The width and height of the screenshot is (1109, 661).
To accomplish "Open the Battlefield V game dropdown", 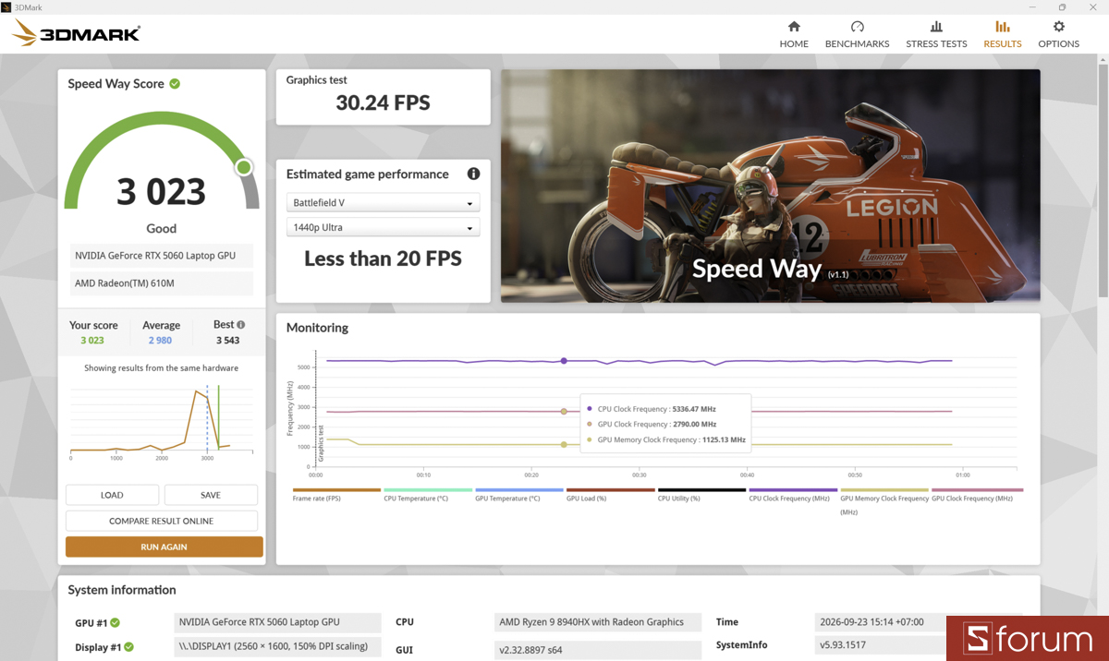I will (x=383, y=203).
